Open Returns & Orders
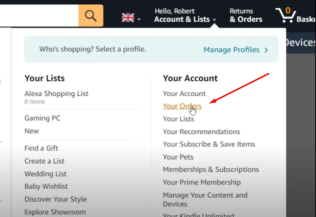The width and height of the screenshot is (316, 217). coord(246,15)
